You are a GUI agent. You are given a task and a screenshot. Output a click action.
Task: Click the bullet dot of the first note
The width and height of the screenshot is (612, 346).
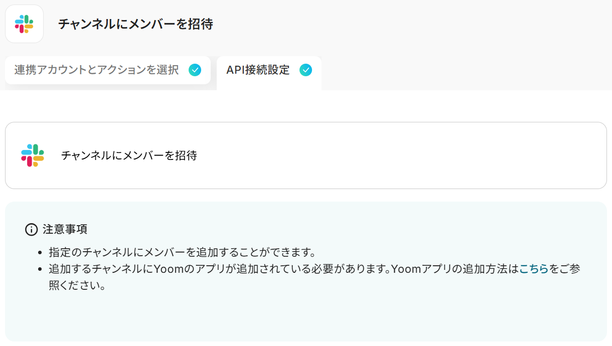point(40,252)
